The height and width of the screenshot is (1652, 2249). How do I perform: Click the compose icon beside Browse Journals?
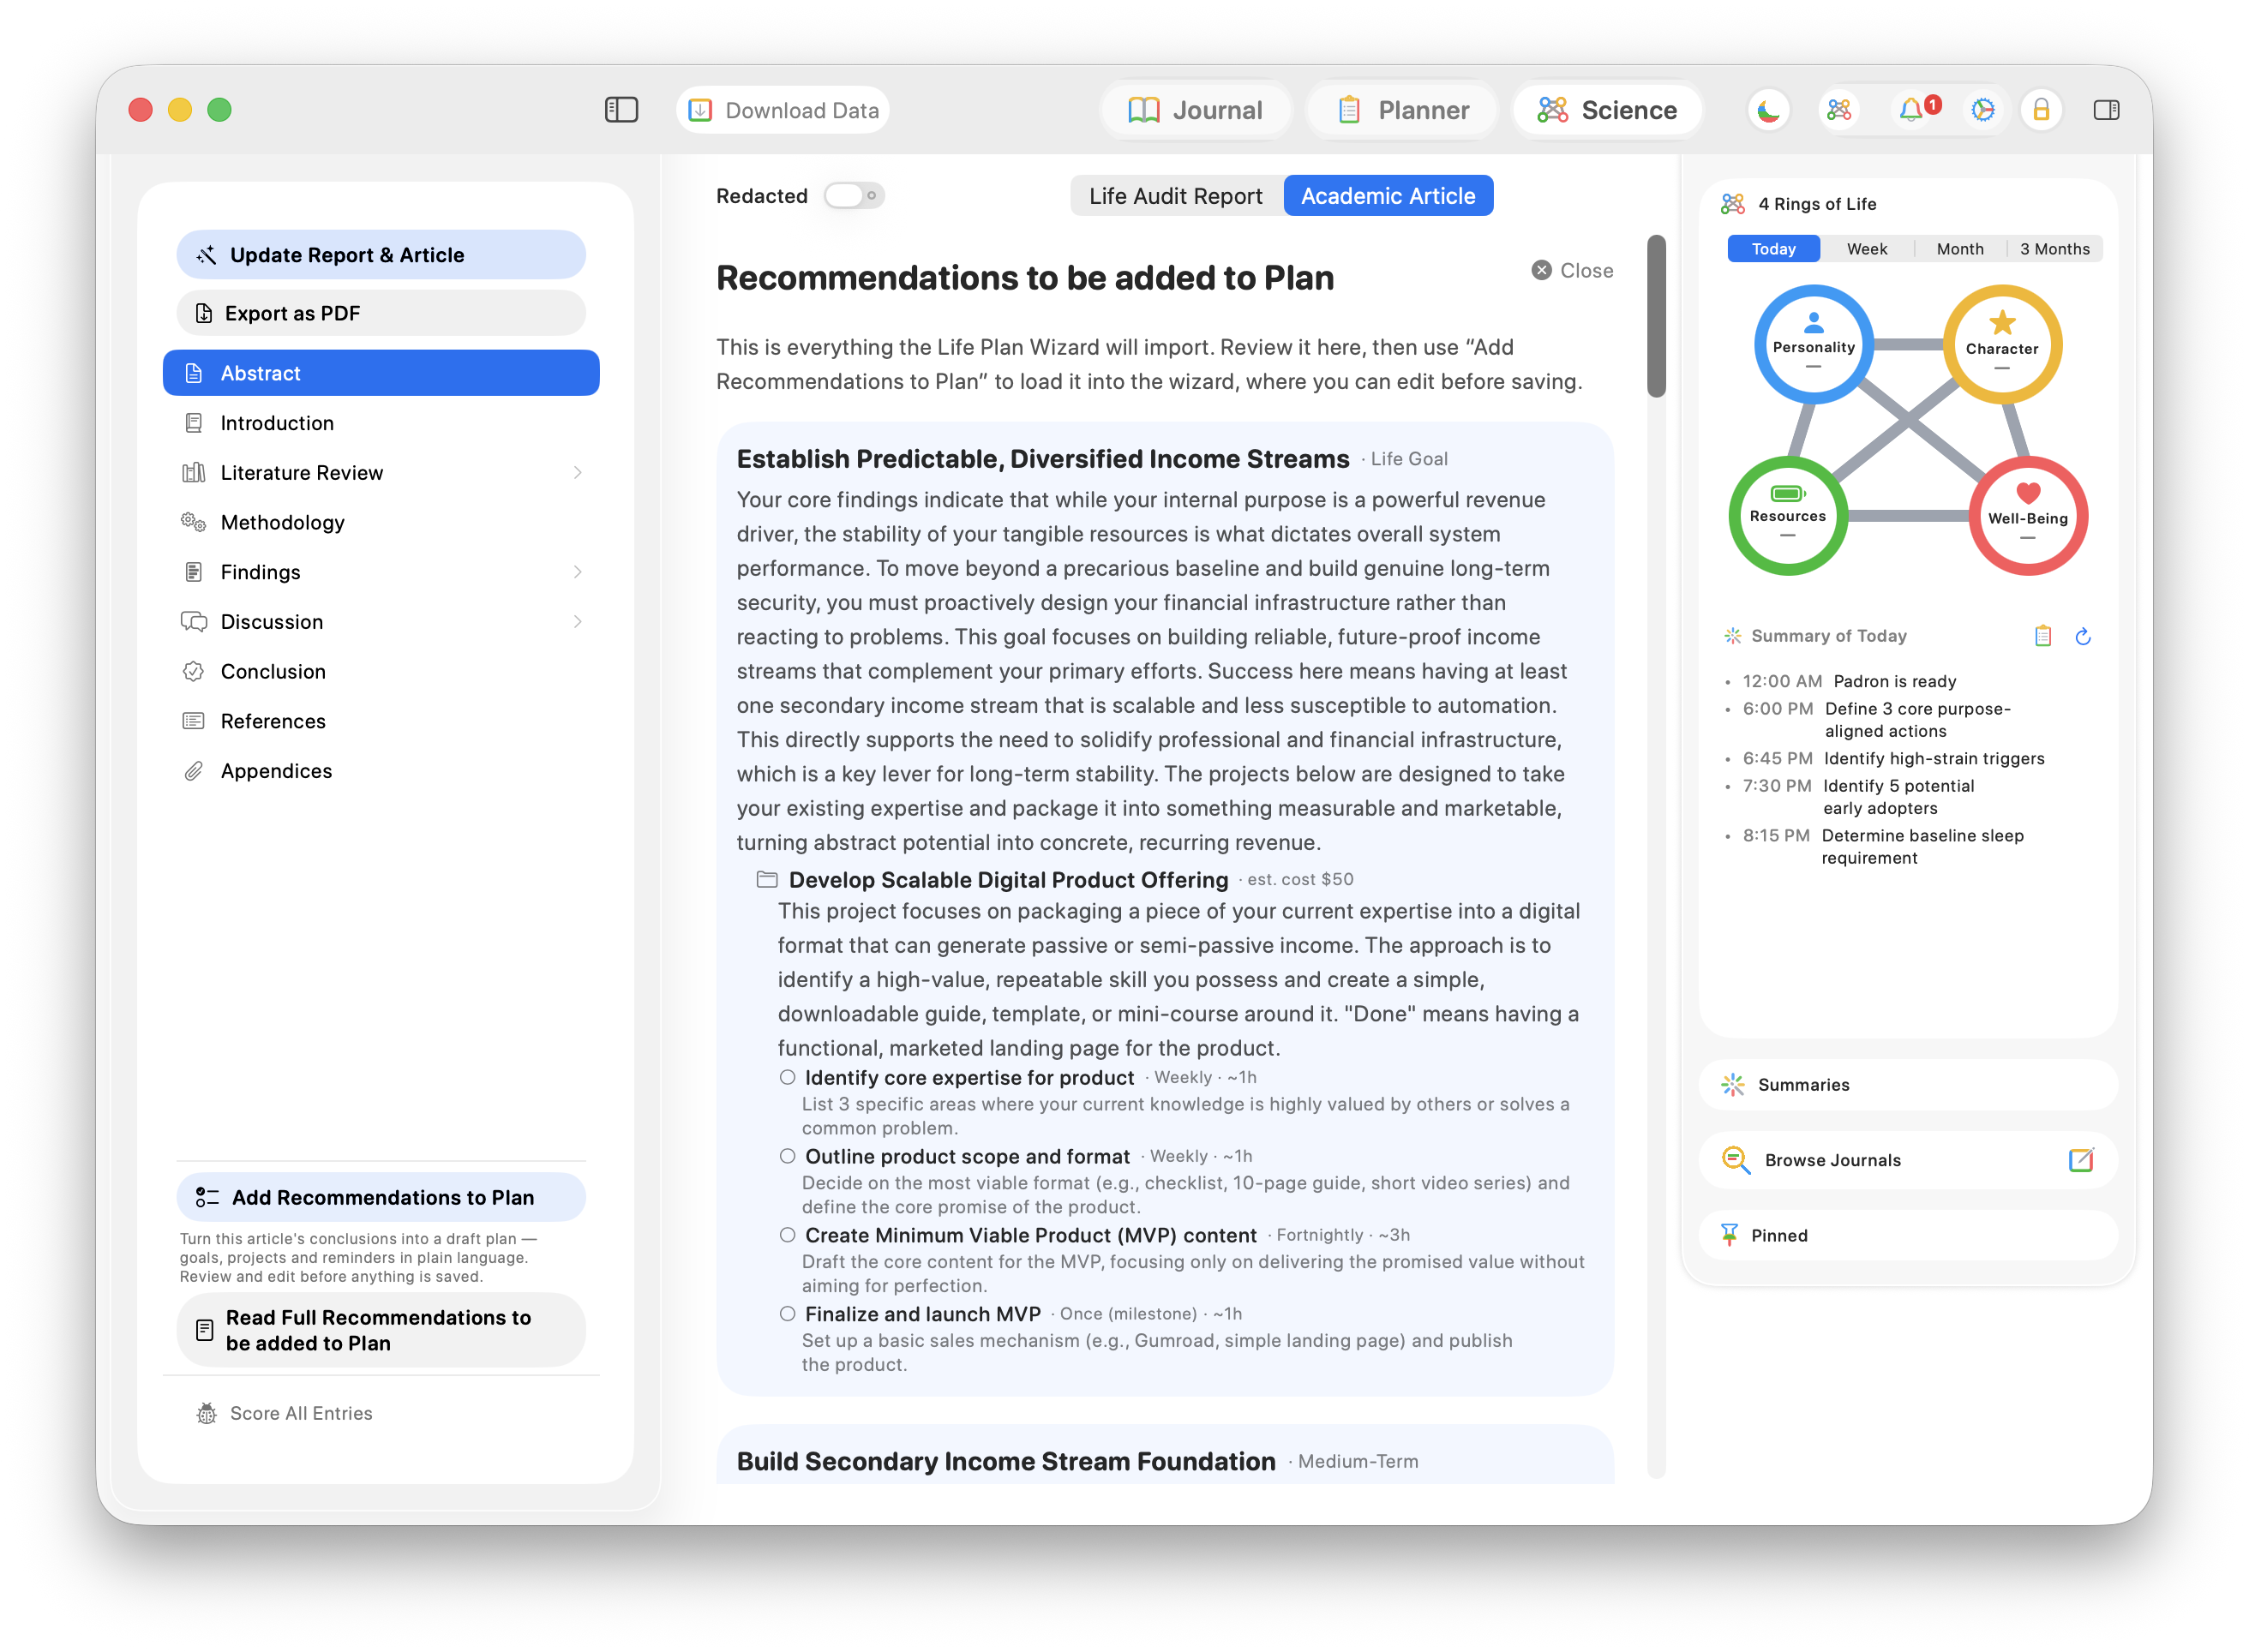pyautogui.click(x=2080, y=1160)
